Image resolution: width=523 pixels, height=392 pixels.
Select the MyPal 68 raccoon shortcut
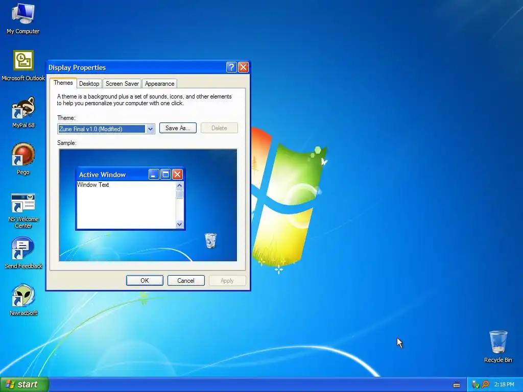(23, 112)
